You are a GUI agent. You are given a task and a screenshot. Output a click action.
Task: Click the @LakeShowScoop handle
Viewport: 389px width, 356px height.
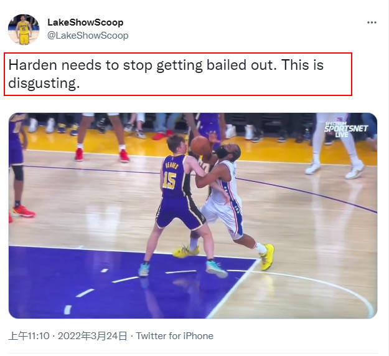click(x=88, y=36)
